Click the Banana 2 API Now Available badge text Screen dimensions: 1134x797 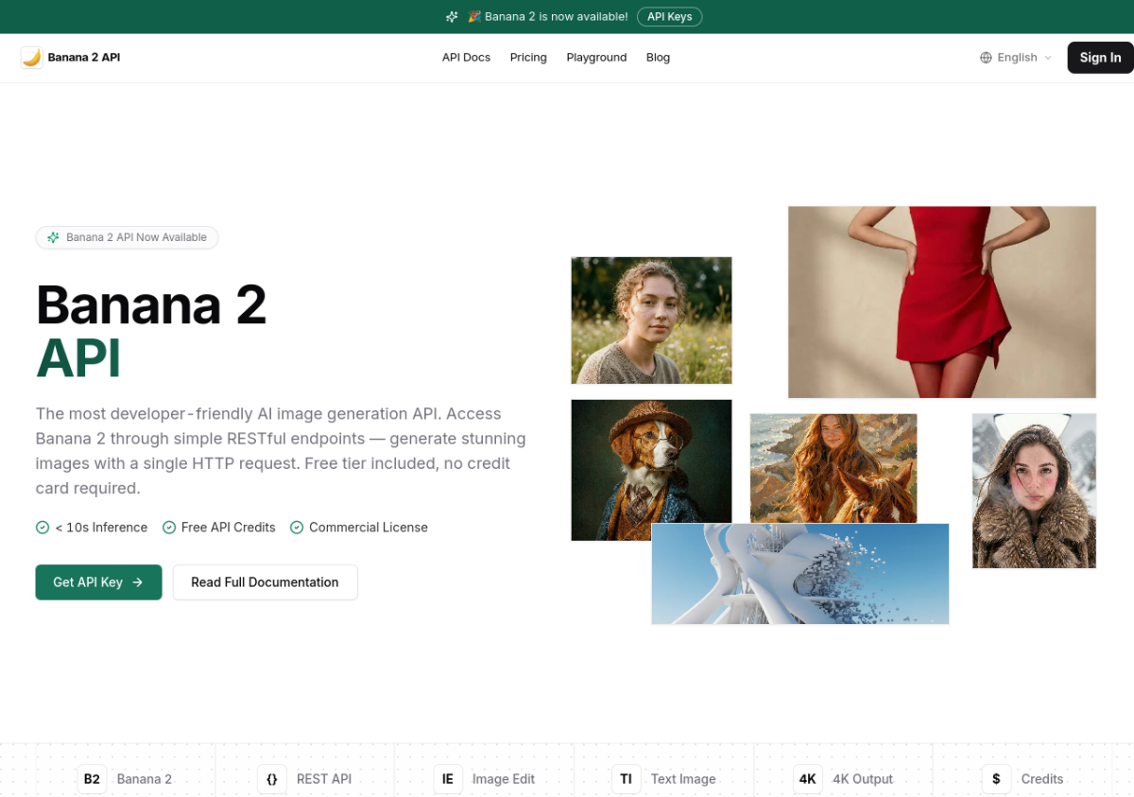tap(136, 237)
